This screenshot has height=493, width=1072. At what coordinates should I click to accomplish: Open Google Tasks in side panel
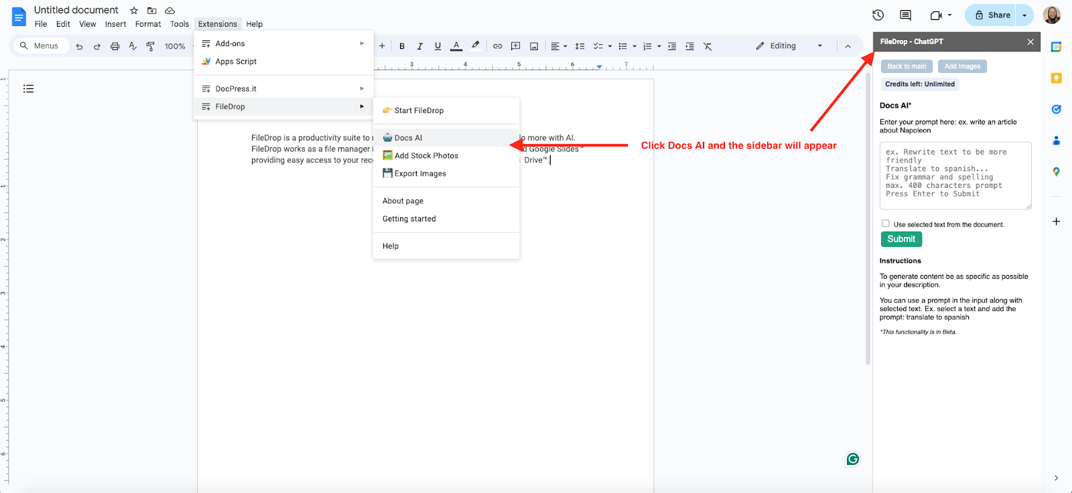[1056, 109]
